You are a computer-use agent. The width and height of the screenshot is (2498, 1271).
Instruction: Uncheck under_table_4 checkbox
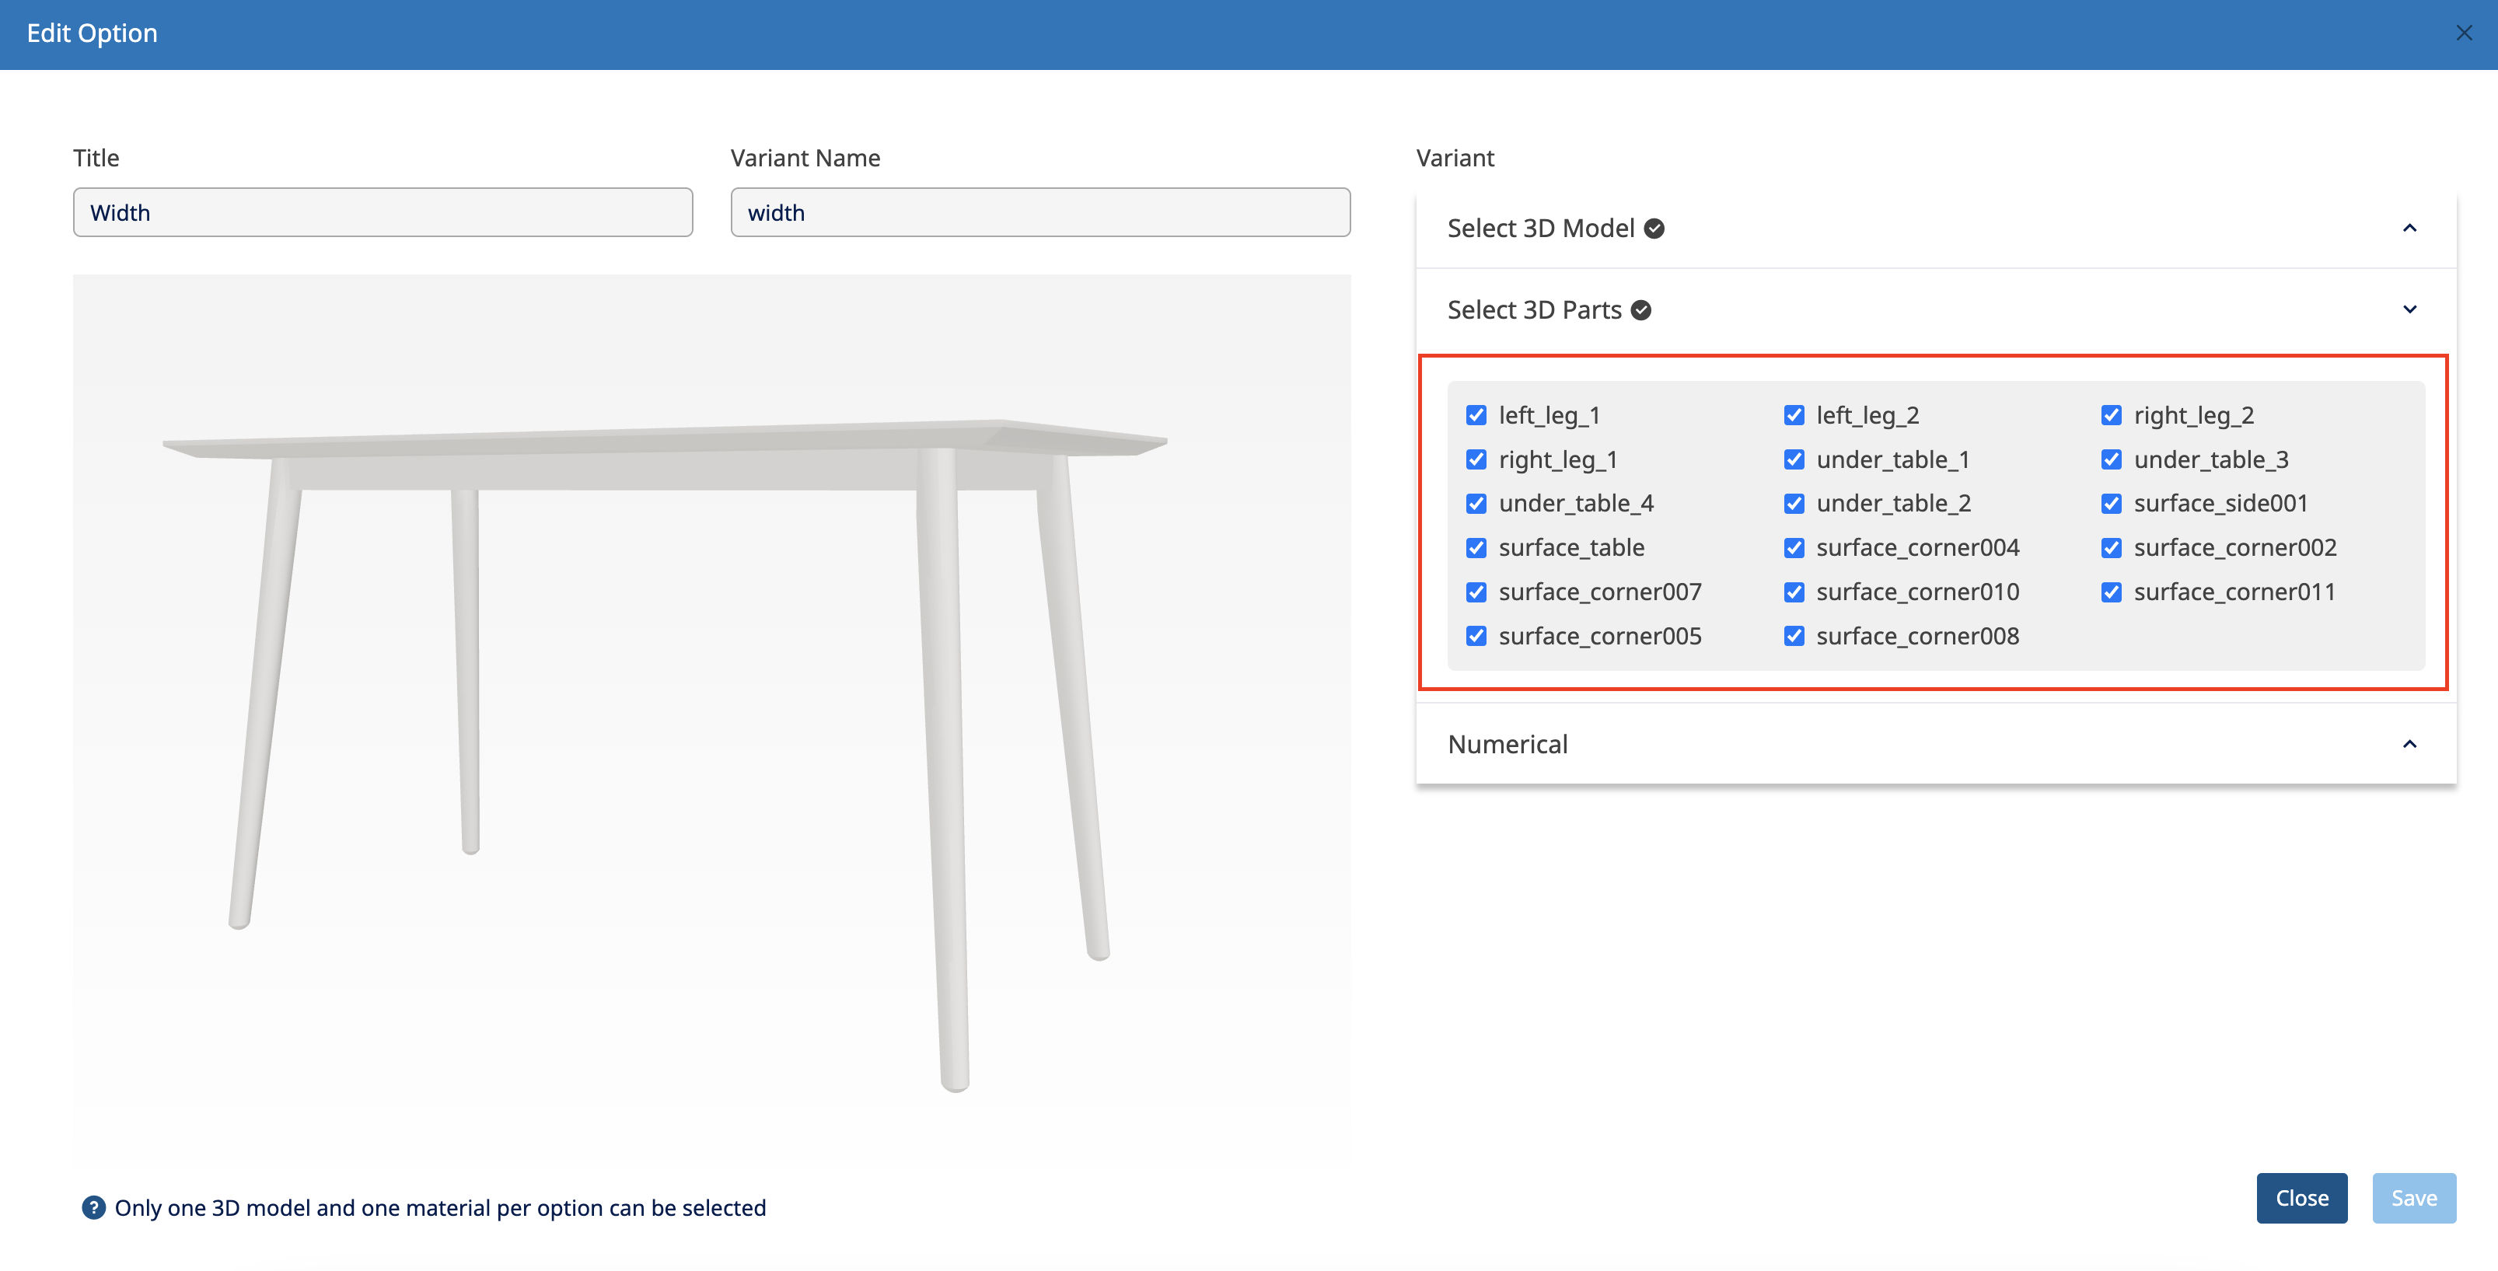[x=1476, y=505]
